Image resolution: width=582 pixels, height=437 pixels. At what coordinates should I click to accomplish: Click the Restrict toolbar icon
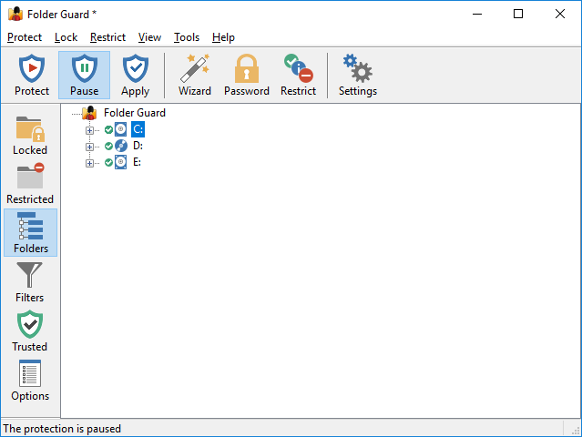(298, 75)
